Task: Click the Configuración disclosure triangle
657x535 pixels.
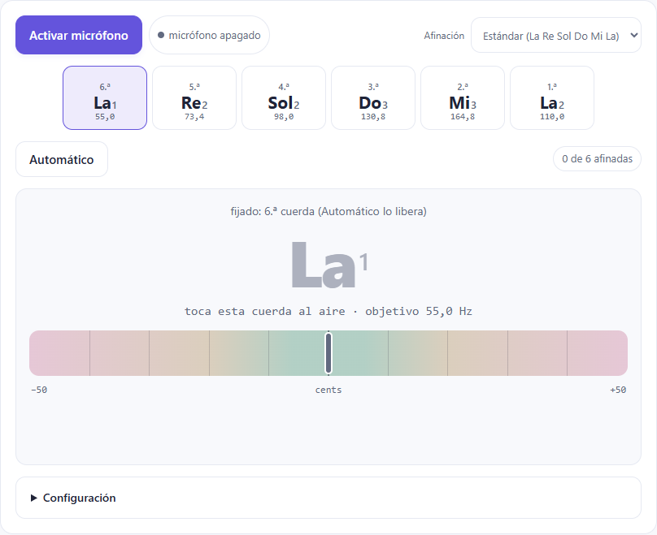Action: coord(33,498)
